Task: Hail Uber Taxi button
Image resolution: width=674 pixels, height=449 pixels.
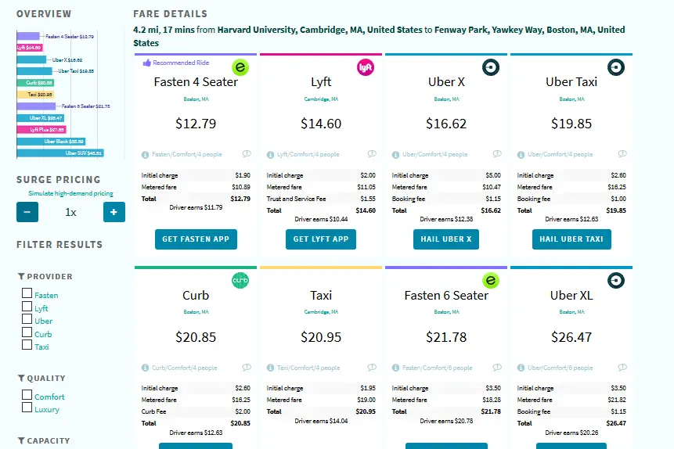Action: pos(571,239)
